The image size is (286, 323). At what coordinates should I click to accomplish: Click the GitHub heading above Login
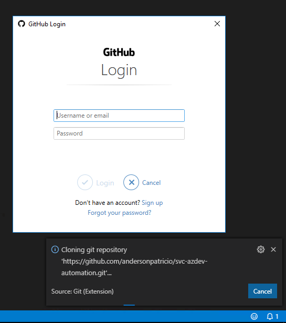119,52
